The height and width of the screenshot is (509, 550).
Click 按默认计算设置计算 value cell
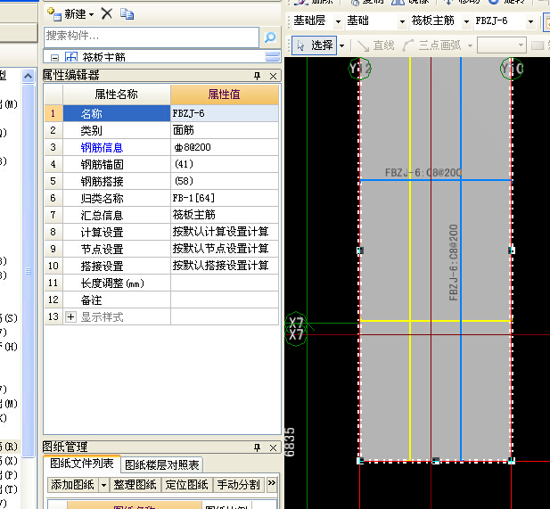point(225,232)
